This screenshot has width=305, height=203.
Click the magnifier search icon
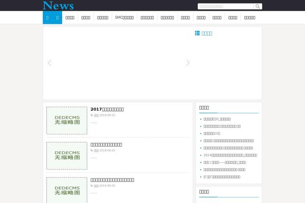pyautogui.click(x=258, y=7)
